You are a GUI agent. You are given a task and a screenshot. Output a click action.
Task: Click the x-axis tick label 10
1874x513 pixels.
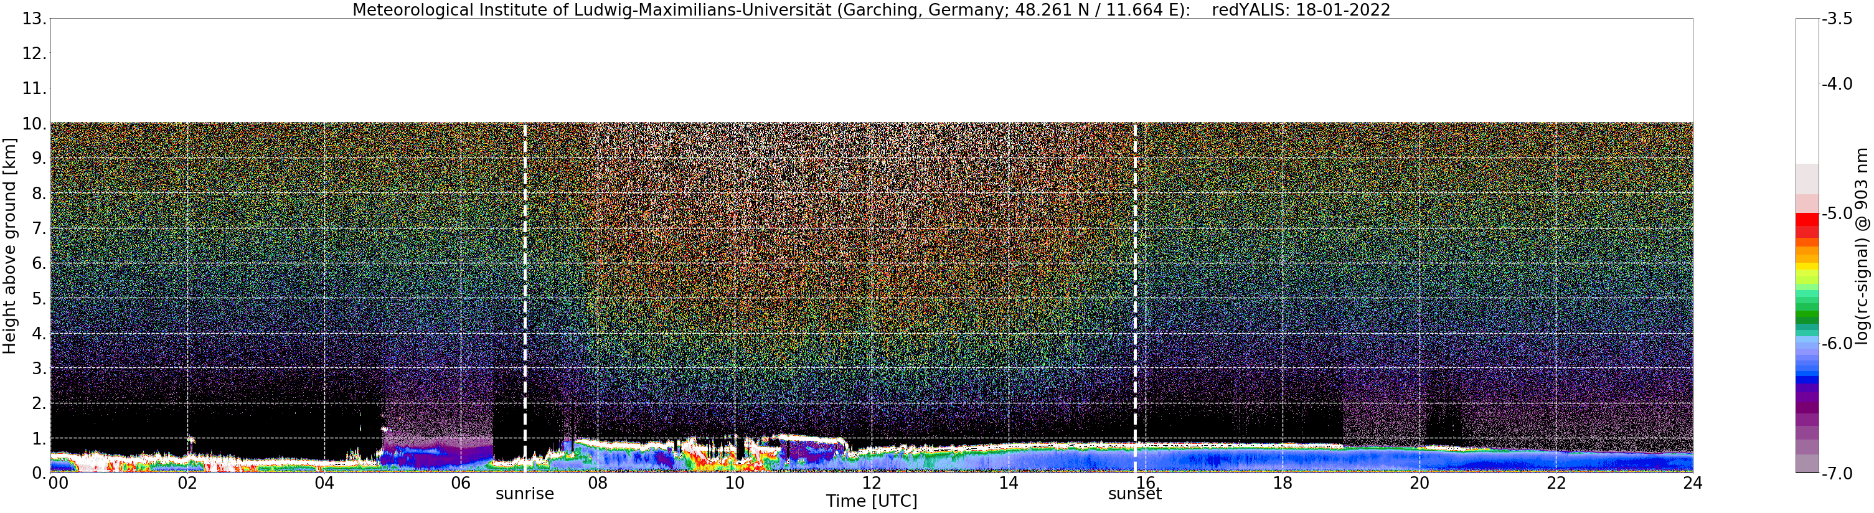[735, 483]
